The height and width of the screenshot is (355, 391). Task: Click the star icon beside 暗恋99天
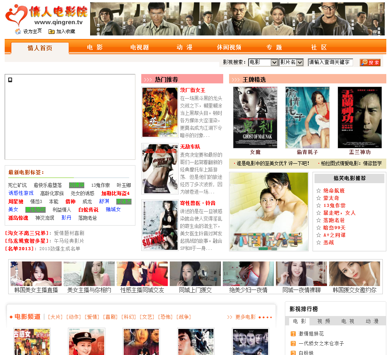pyautogui.click(x=318, y=228)
